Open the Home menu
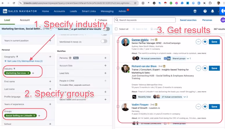This screenshot has width=225, height=129. 45,11
